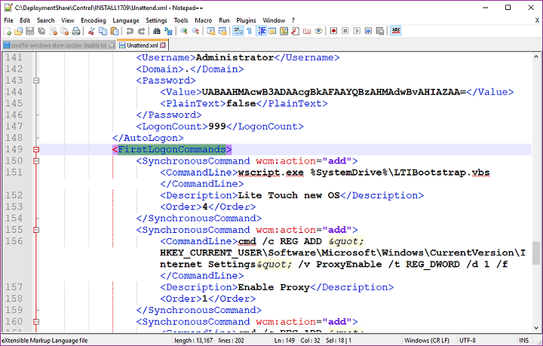Open the question mark help menu

coord(293,20)
